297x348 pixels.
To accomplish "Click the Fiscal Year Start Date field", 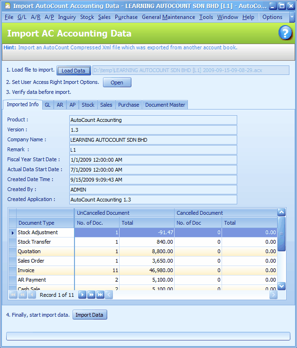I will coord(153,160).
